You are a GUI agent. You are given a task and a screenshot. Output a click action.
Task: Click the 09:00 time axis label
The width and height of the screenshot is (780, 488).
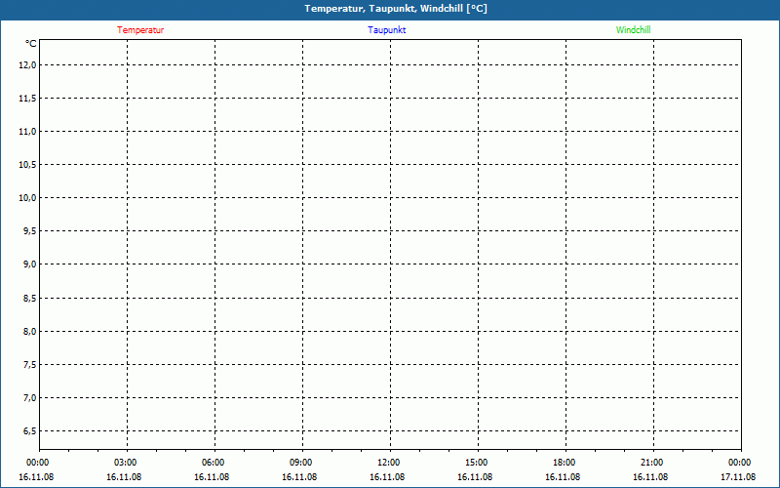click(x=301, y=463)
